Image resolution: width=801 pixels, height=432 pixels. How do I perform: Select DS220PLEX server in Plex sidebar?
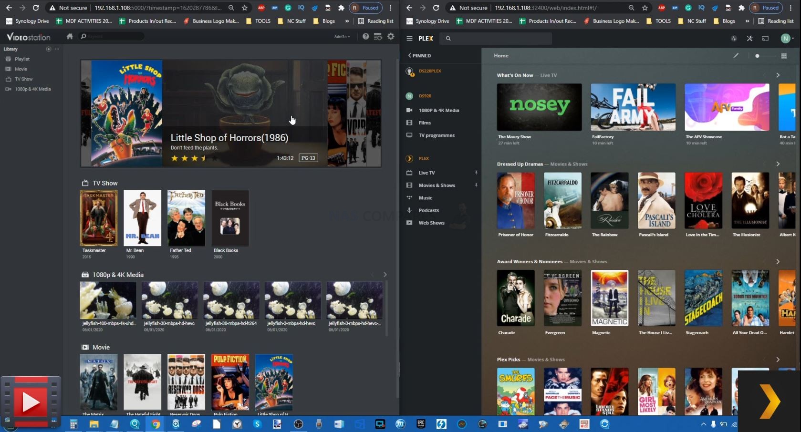coord(430,71)
